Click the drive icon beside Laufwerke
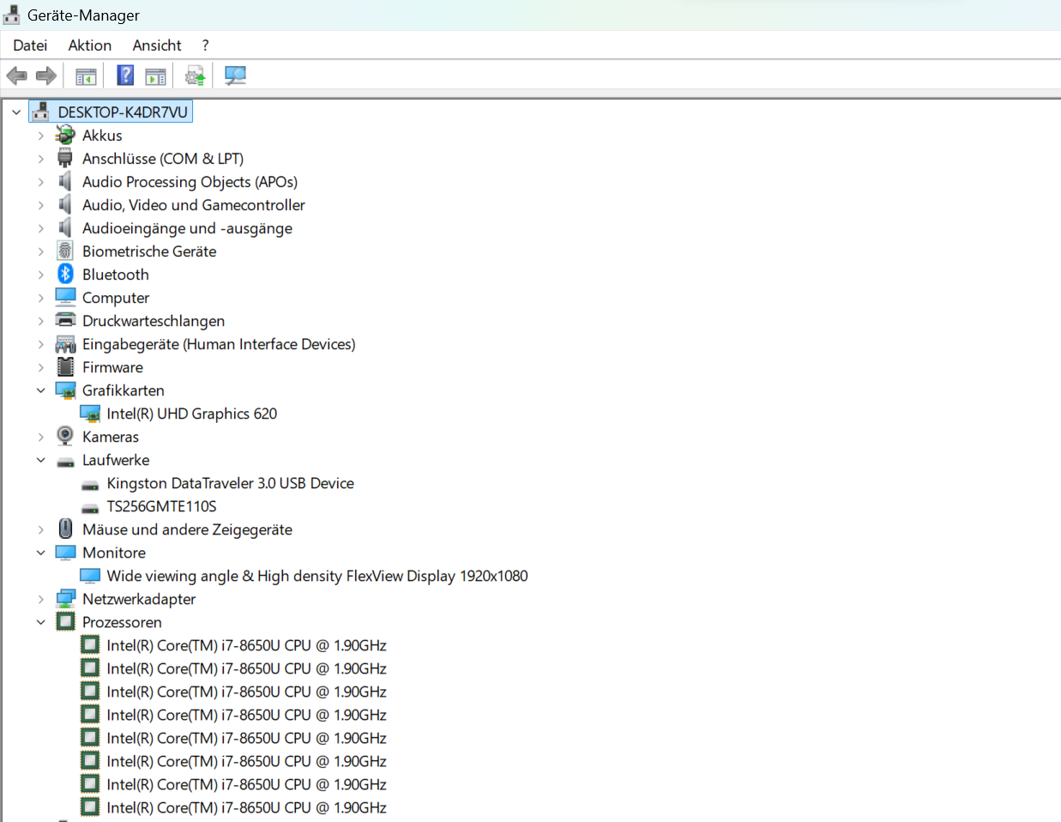This screenshot has width=1061, height=822. point(65,462)
